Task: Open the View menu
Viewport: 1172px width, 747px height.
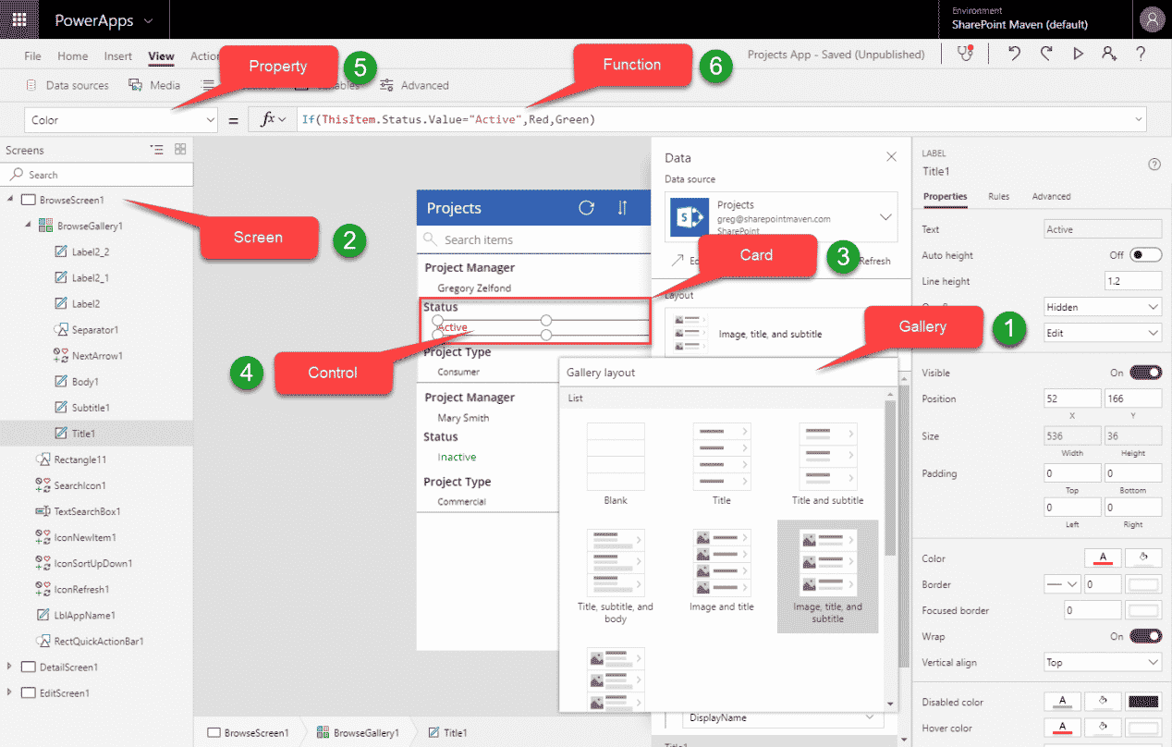Action: pyautogui.click(x=161, y=55)
